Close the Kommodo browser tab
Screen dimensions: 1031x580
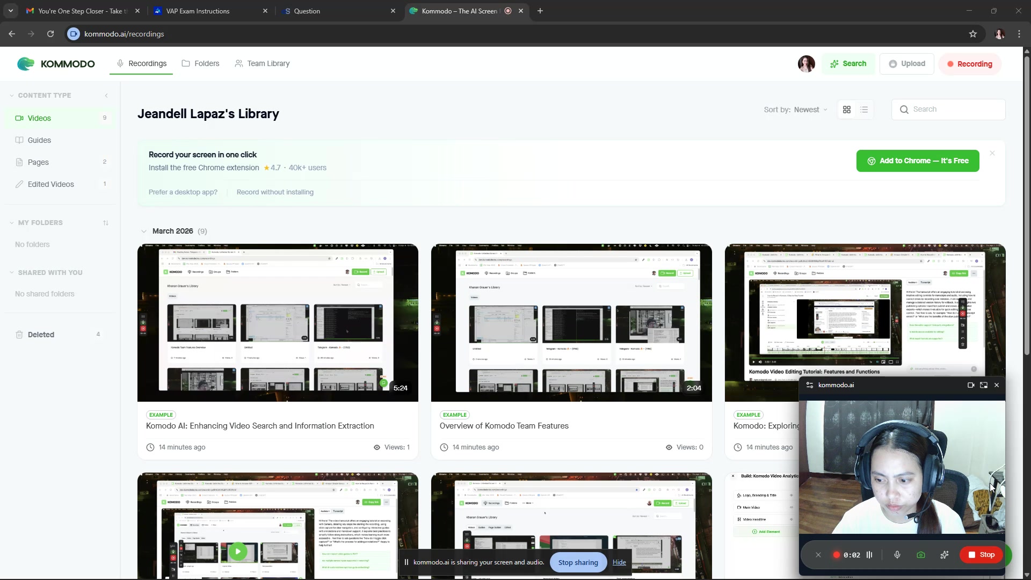tap(521, 11)
